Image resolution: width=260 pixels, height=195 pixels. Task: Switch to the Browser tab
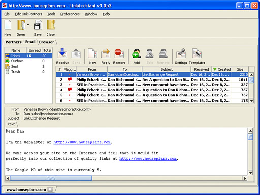47,42
